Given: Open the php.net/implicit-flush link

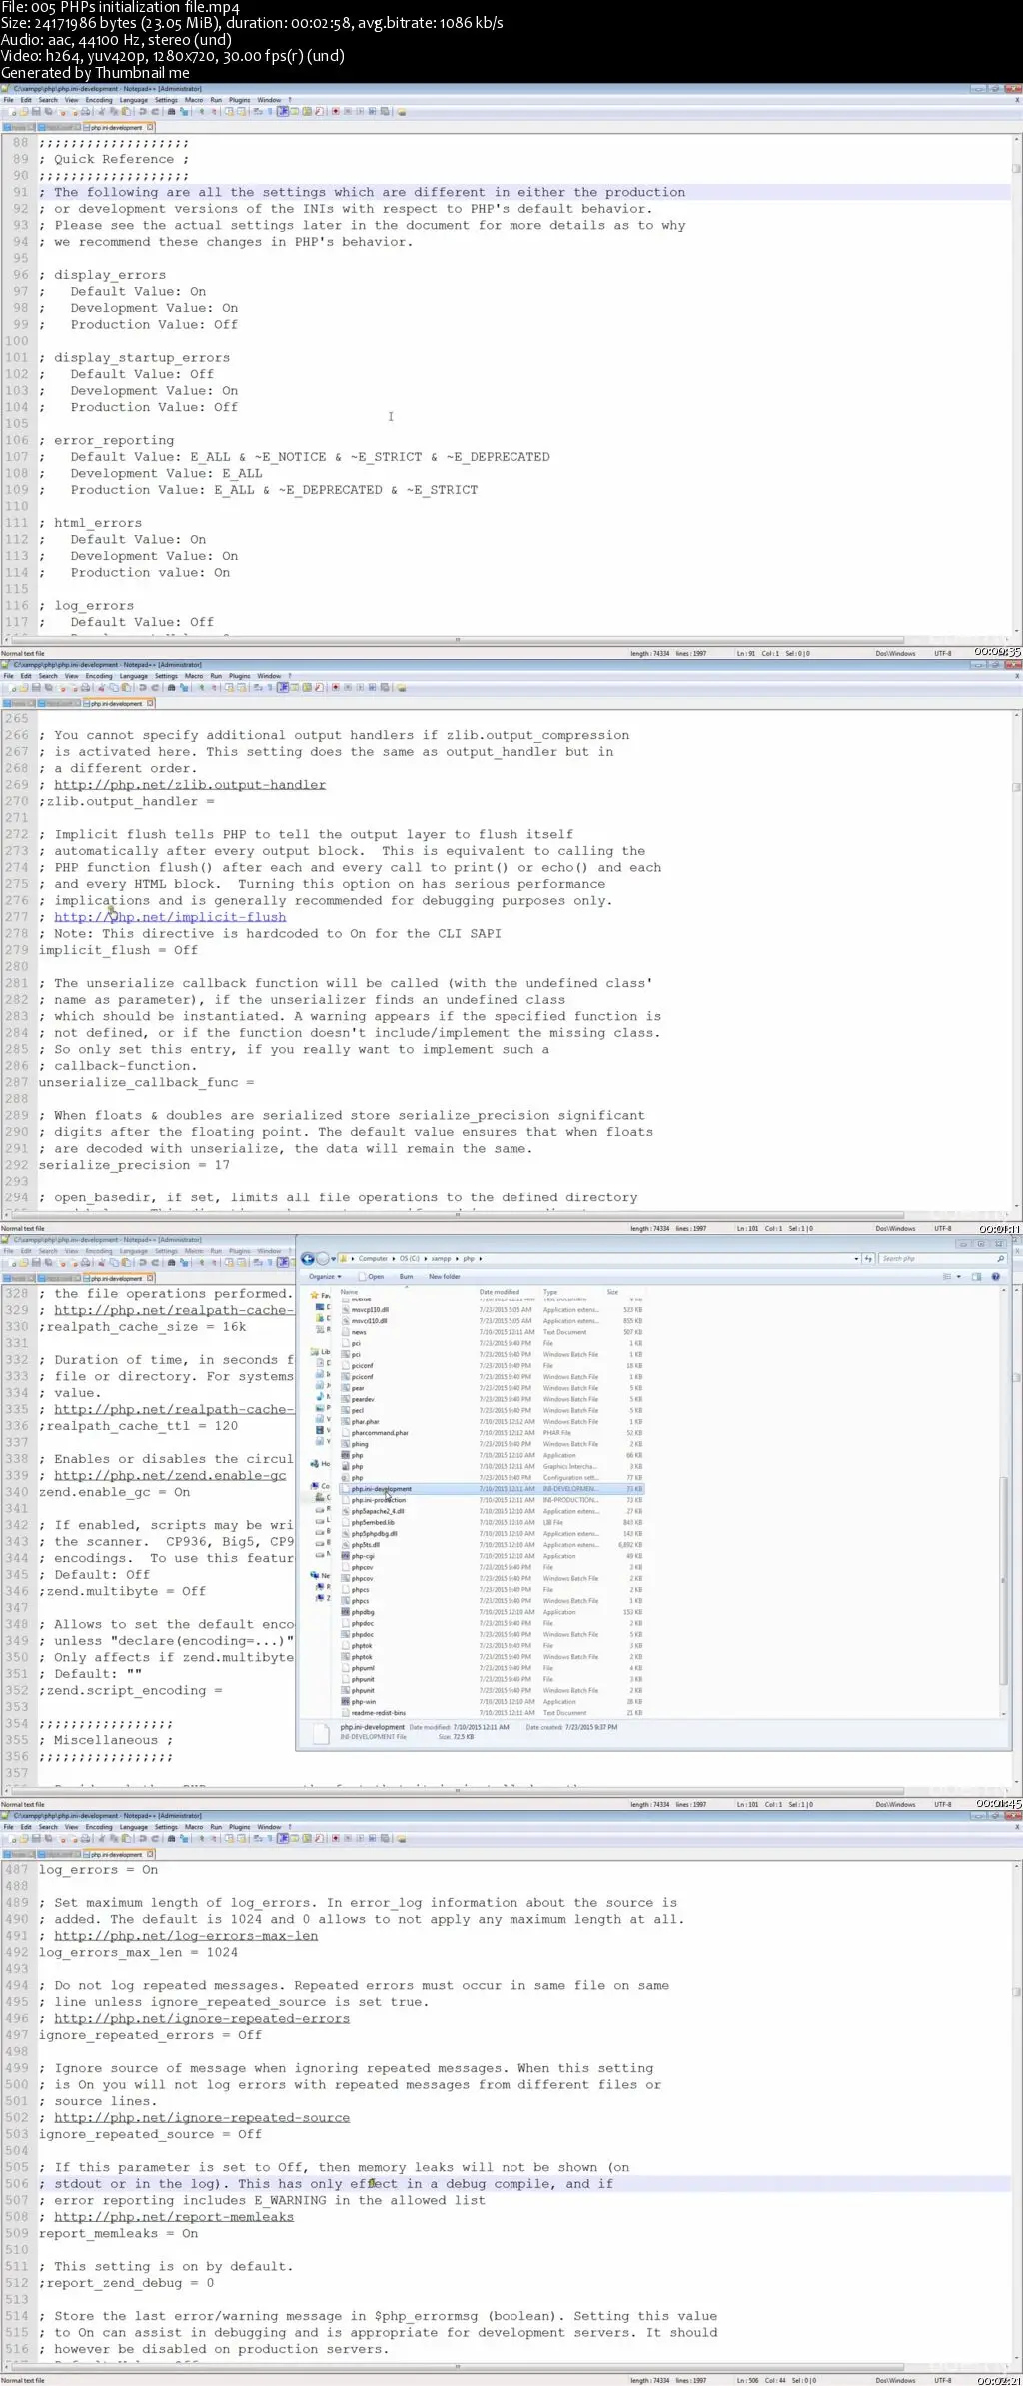Looking at the screenshot, I should [x=170, y=917].
